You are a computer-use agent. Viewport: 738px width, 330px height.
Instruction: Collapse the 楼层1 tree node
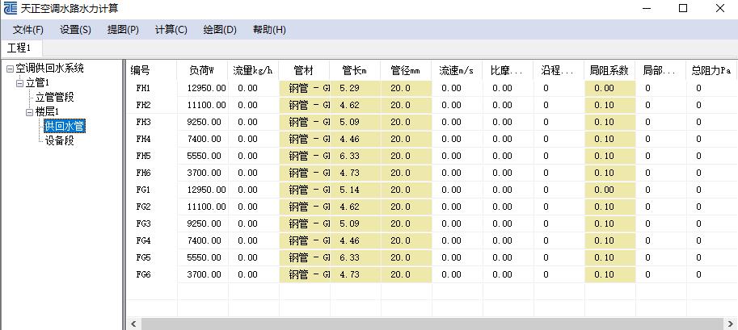(29, 111)
